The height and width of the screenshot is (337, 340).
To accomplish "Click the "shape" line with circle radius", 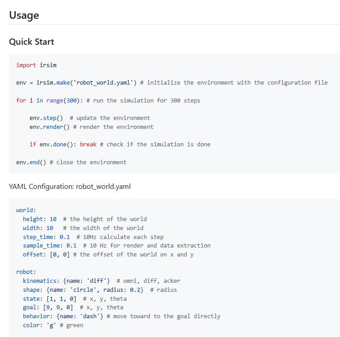I will 83,290.
